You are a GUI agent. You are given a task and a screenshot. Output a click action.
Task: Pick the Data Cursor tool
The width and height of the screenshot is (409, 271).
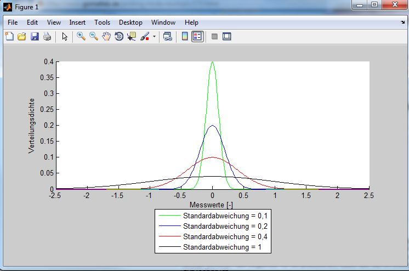[x=132, y=37]
